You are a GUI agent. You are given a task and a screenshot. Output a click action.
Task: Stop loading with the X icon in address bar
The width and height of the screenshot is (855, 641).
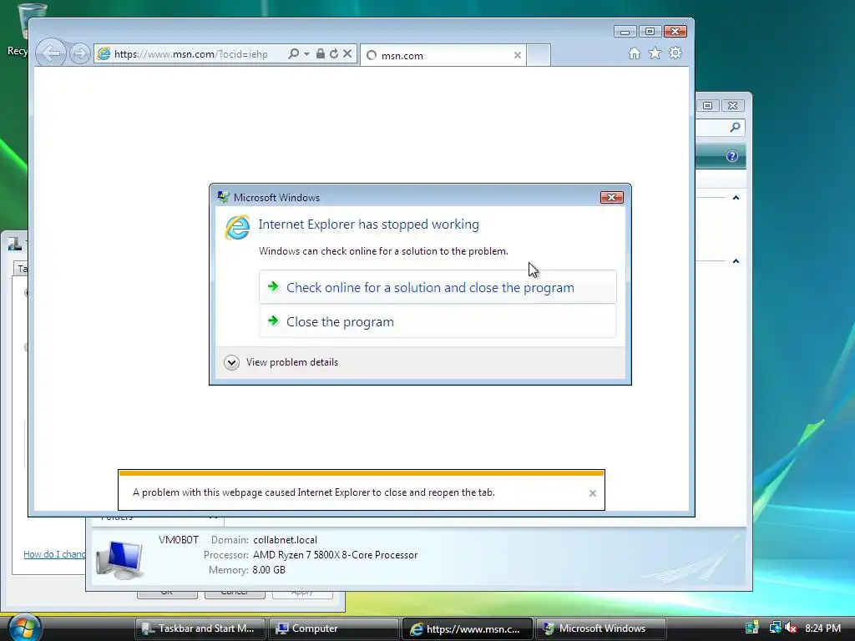[x=347, y=53]
